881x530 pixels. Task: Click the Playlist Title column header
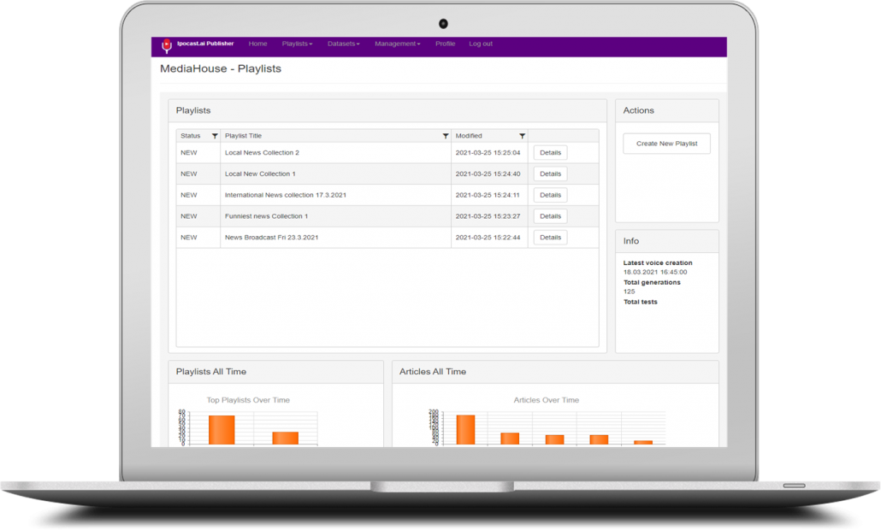click(244, 136)
